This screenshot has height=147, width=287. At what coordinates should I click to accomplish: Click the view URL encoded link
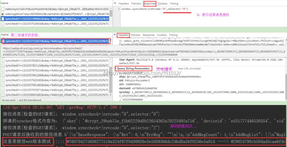tap(189, 68)
